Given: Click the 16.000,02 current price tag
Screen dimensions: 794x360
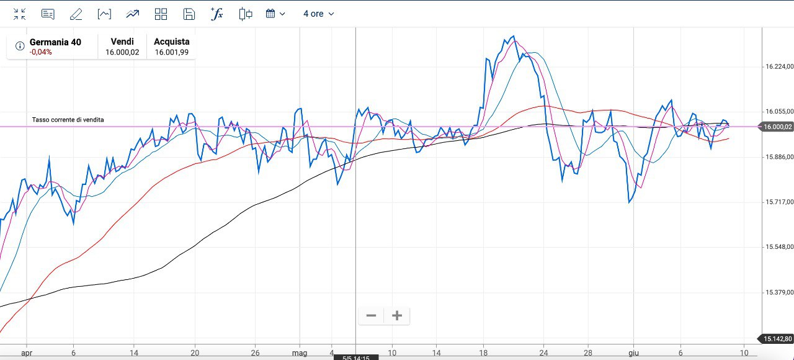Looking at the screenshot, I should [x=777, y=127].
